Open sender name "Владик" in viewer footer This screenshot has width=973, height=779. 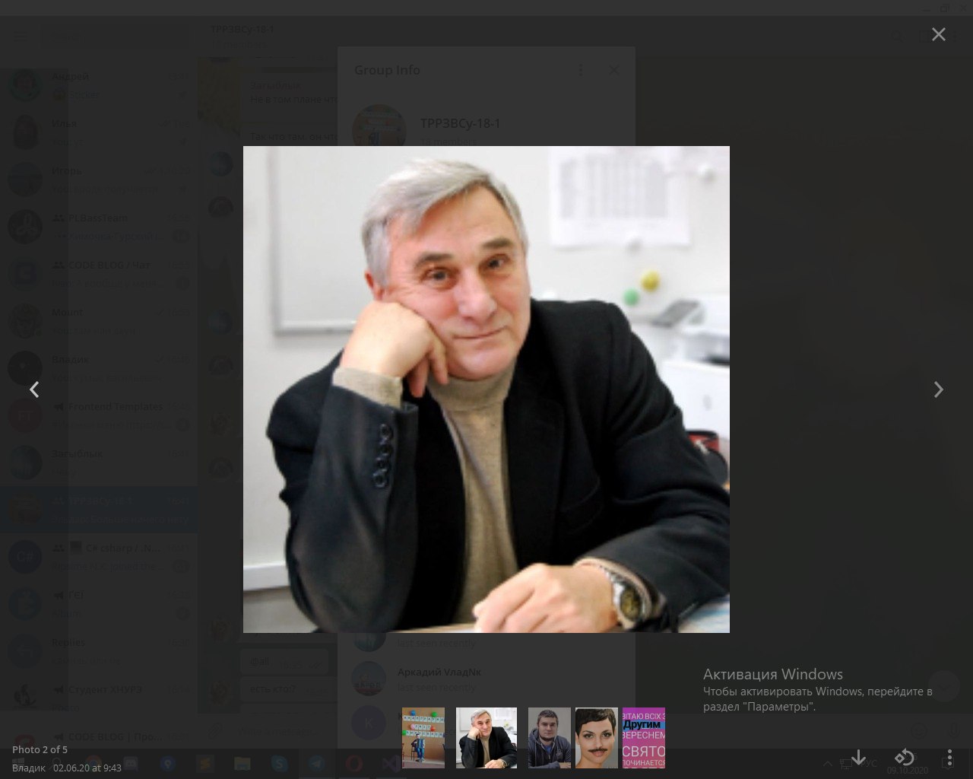[x=29, y=768]
